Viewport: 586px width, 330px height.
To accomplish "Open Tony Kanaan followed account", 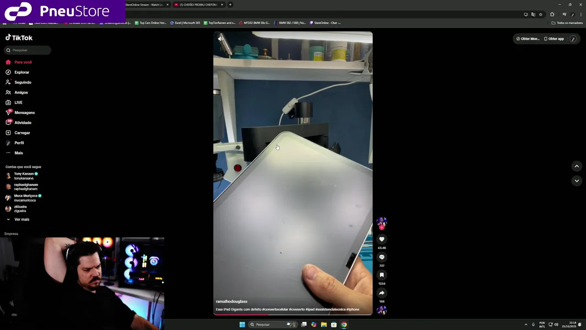I will (x=22, y=176).
